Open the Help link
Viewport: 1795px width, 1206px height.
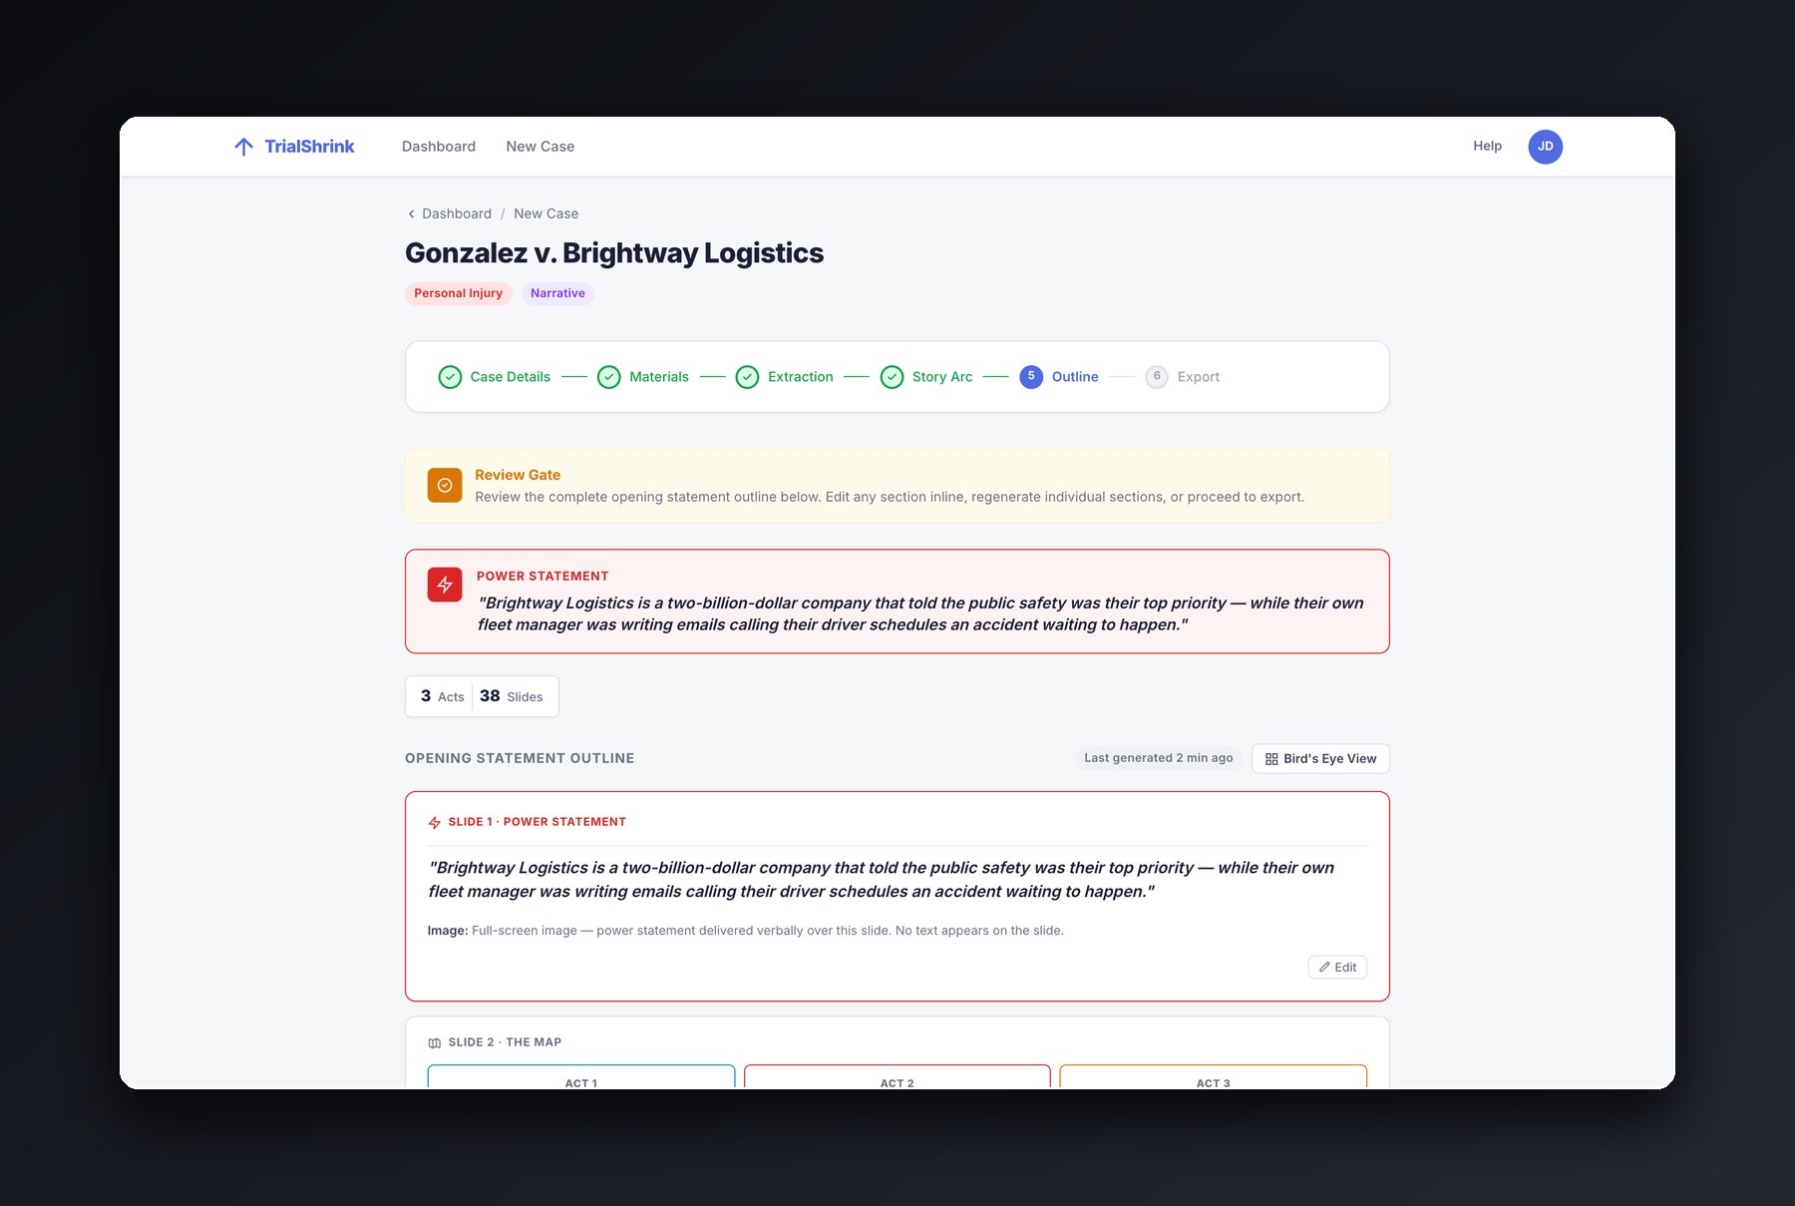[1487, 146]
